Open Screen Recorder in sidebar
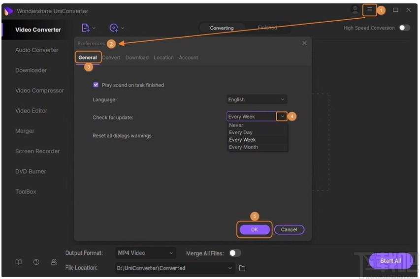420x279 pixels. [37, 151]
